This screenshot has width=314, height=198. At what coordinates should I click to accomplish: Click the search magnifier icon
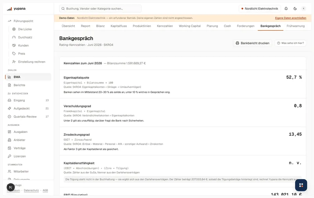(63, 9)
